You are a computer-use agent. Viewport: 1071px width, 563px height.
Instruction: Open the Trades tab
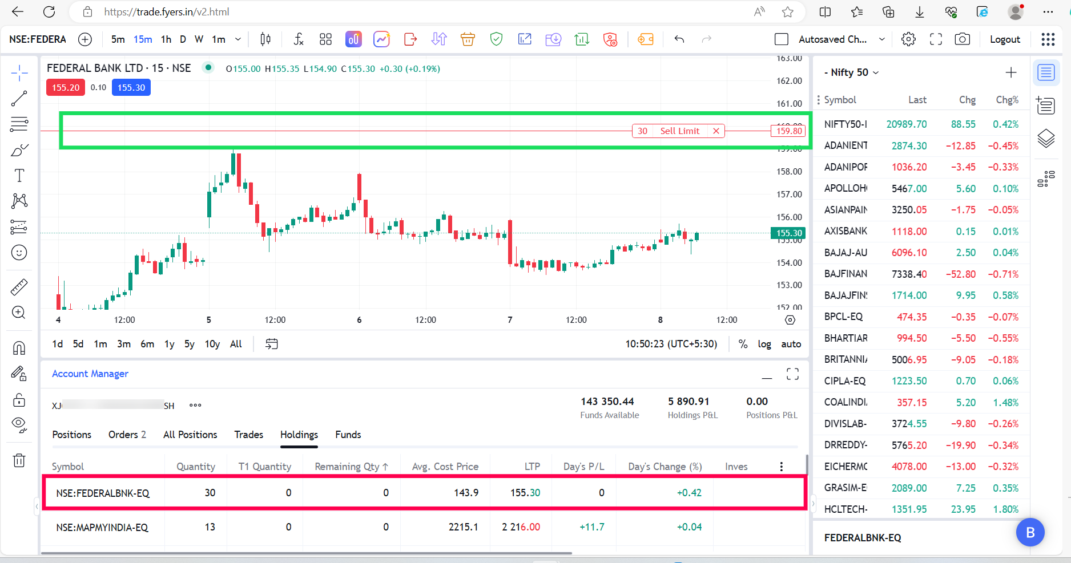tap(249, 435)
